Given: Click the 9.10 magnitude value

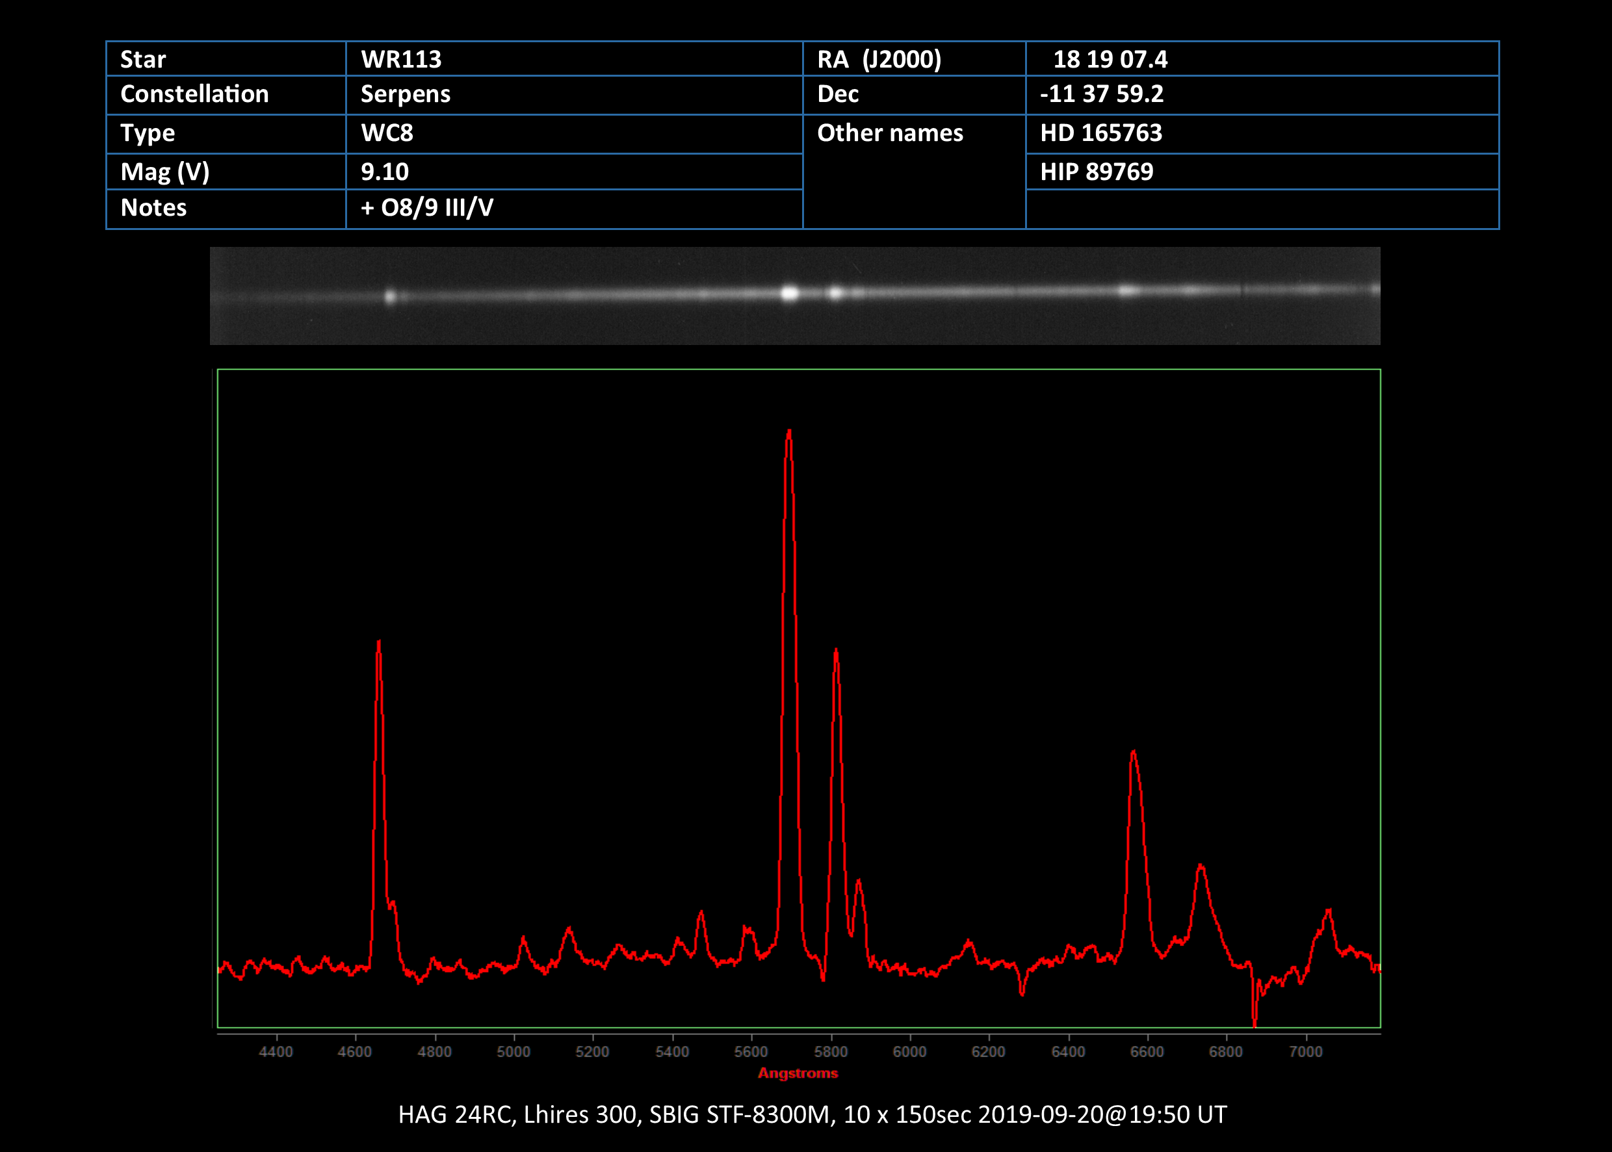Looking at the screenshot, I should 385,172.
